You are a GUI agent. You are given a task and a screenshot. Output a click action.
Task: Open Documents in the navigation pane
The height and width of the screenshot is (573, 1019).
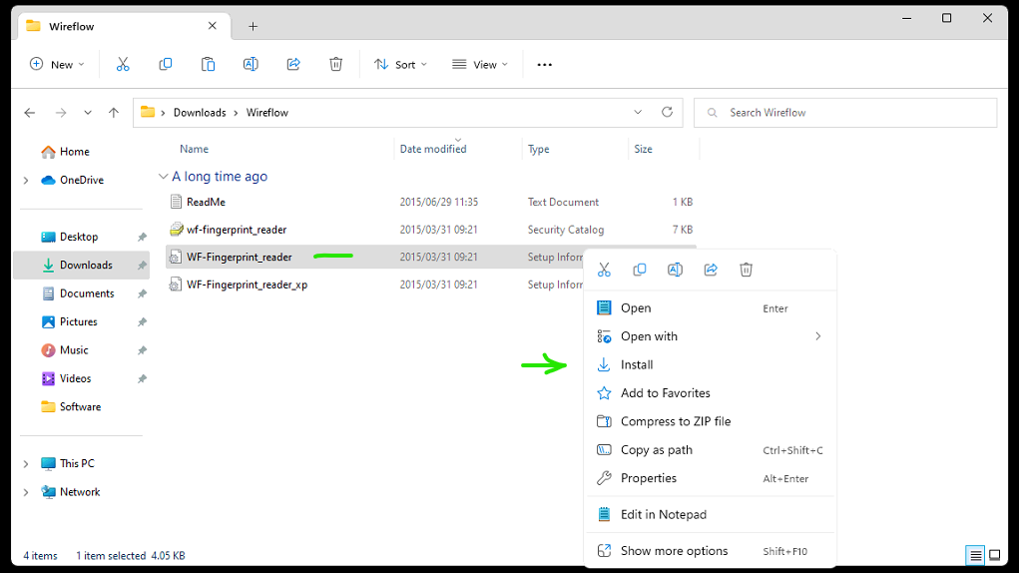87,293
